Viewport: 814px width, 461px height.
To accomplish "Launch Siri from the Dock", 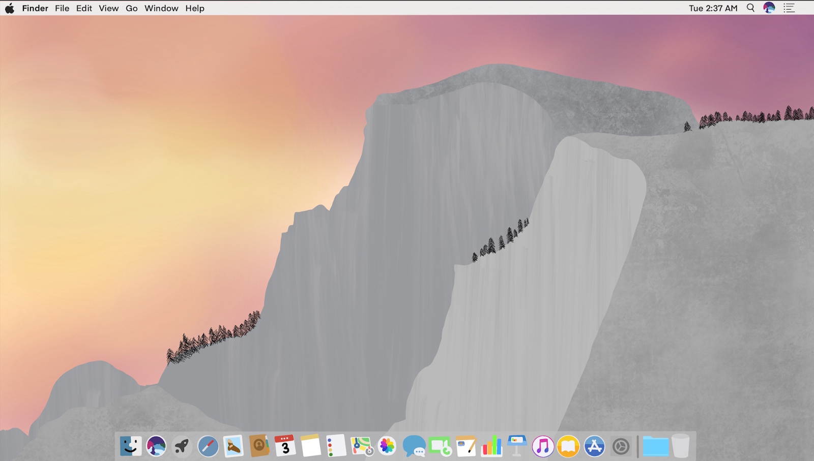I will point(156,446).
